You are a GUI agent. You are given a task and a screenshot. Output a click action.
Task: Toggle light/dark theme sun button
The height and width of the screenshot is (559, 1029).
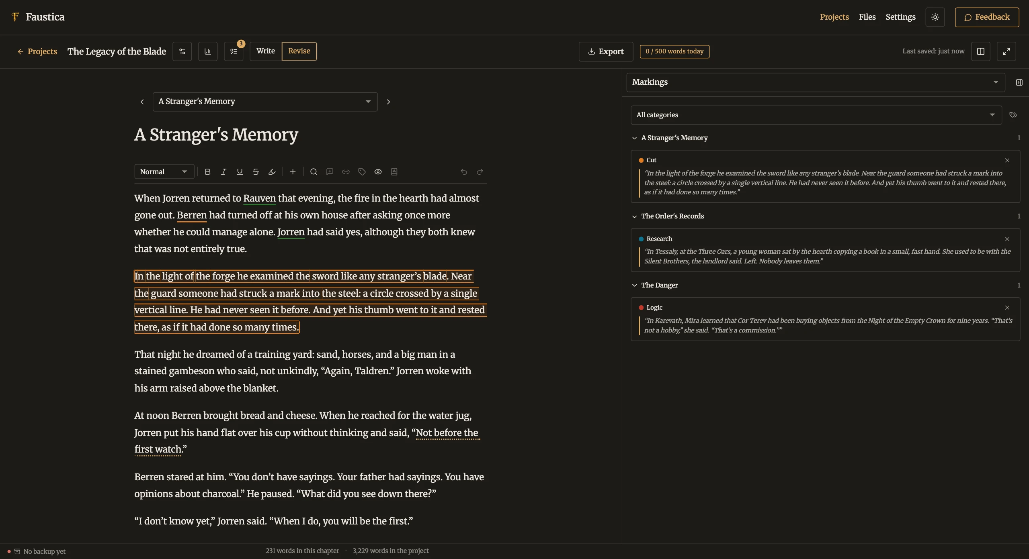click(935, 17)
